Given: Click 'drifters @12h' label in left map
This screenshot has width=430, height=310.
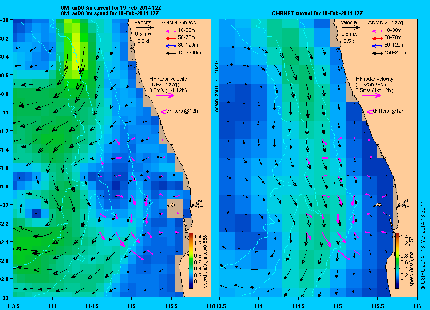Looking at the screenshot, I should point(183,111).
